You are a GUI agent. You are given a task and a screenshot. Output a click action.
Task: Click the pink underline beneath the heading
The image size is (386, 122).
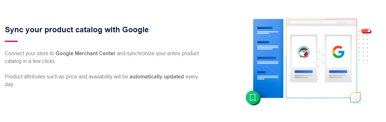pyautogui.click(x=11, y=41)
